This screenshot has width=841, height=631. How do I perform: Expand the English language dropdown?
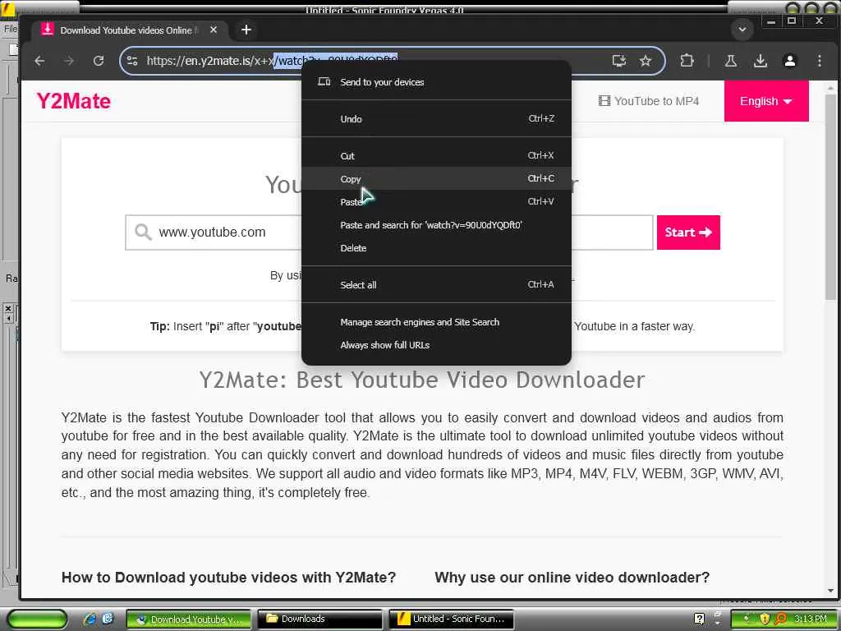click(766, 101)
